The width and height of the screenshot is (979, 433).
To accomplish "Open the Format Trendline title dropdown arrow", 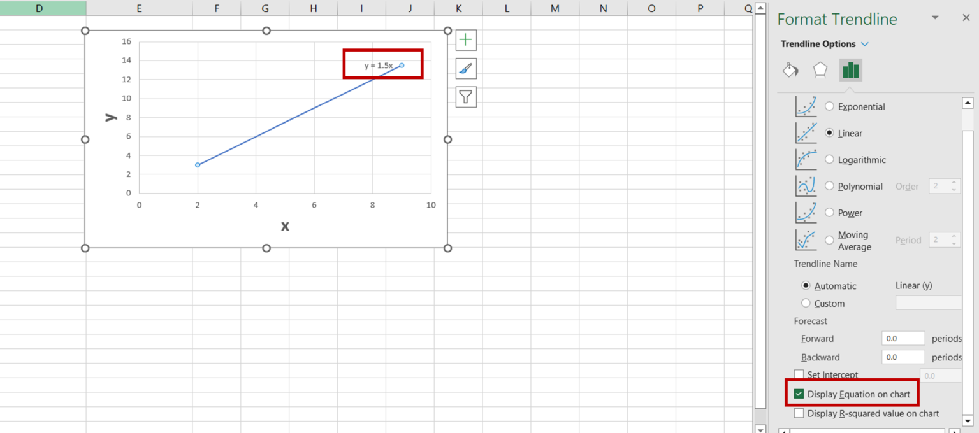I will pos(934,18).
